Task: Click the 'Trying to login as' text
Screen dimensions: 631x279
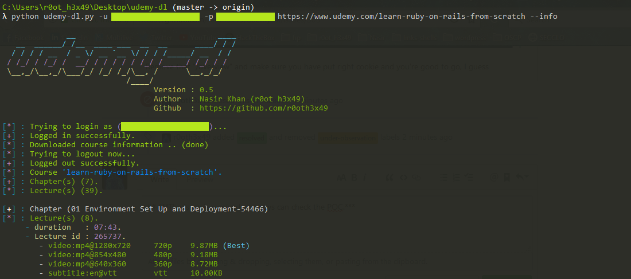Action: point(71,127)
